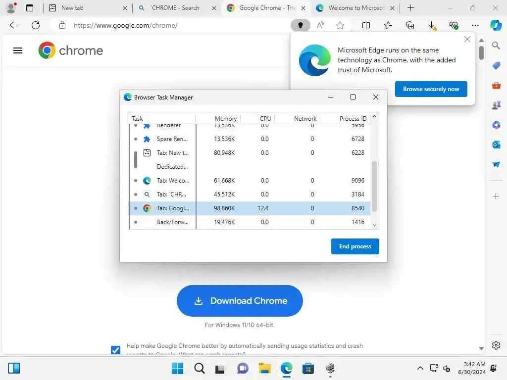Open the clock showing 3:42 AM
This screenshot has height=380, width=507.
[471, 368]
